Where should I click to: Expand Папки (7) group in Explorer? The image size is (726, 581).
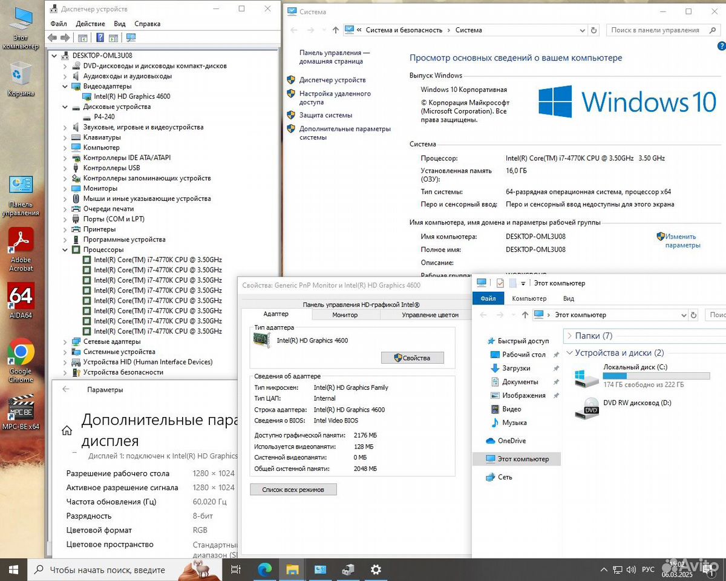click(569, 336)
